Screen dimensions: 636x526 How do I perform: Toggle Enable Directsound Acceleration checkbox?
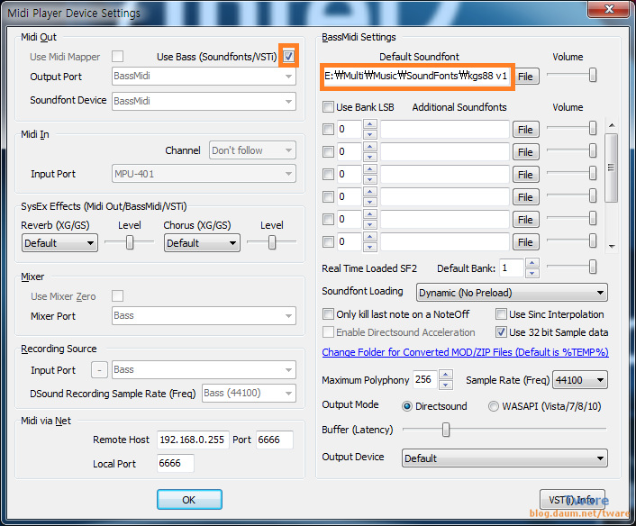coord(328,332)
